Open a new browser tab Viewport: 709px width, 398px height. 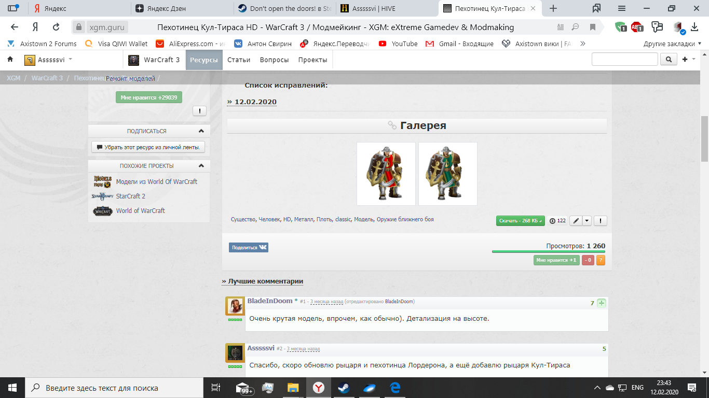coord(553,8)
